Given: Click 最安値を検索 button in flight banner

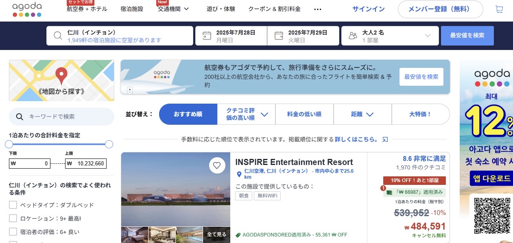Looking at the screenshot, I should click(421, 77).
